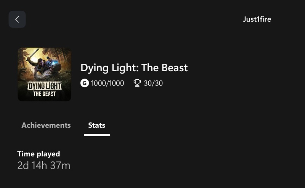The width and height of the screenshot is (305, 188).
Task: Click the Dying Light: The Beast cover art
Action: pyautogui.click(x=45, y=74)
